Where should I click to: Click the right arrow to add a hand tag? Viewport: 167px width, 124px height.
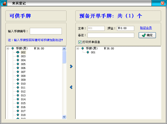coord(71,66)
